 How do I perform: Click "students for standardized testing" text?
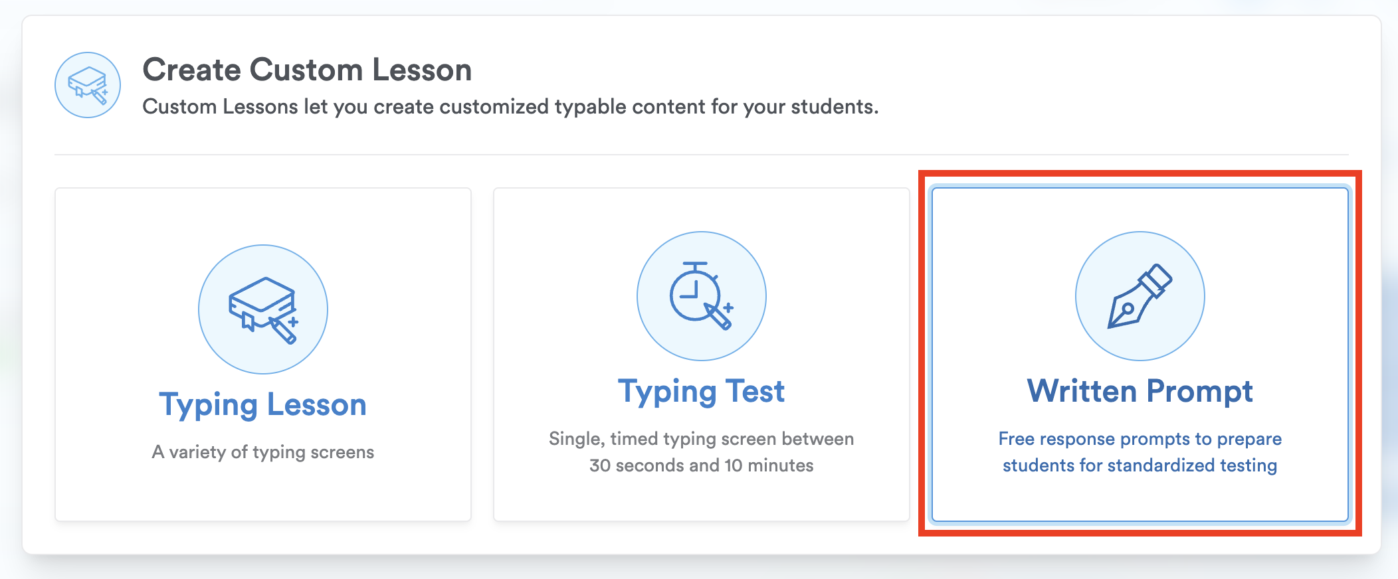click(x=1140, y=465)
